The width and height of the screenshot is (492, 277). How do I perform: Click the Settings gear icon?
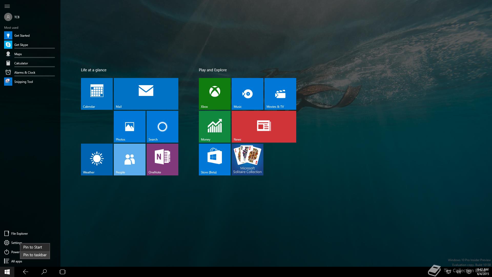pyautogui.click(x=7, y=243)
